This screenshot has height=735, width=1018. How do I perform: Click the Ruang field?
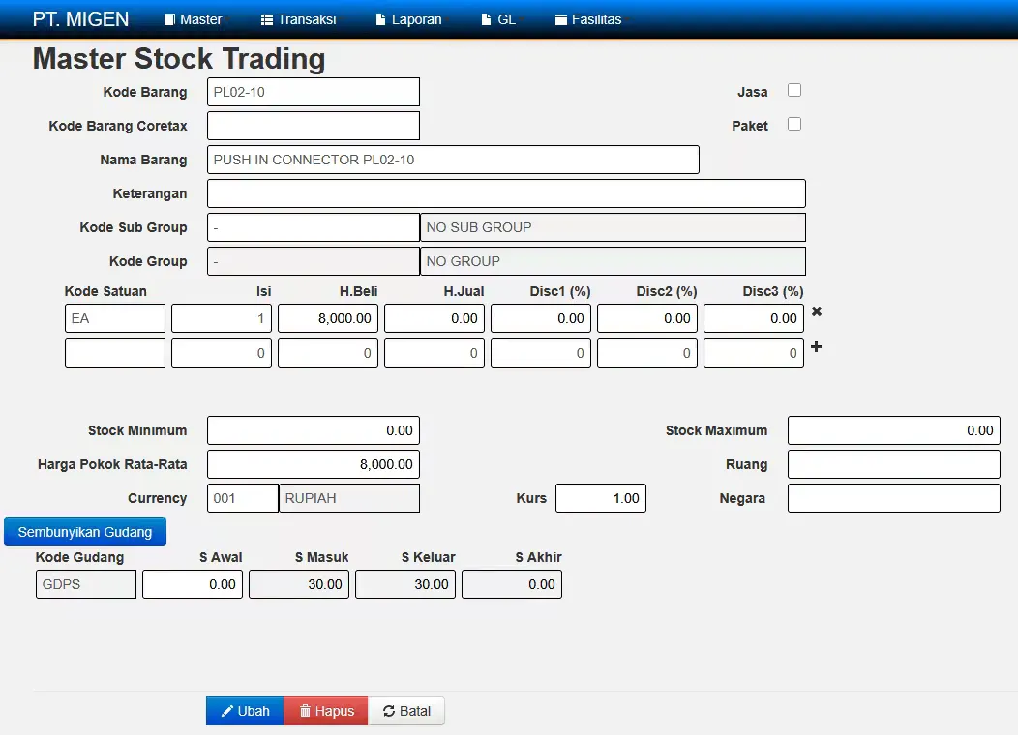(x=894, y=464)
